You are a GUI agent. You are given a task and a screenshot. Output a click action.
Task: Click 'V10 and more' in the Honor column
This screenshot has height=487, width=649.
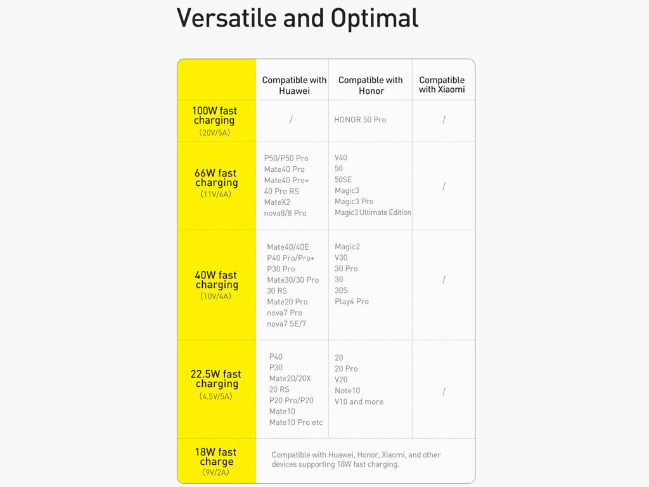pos(359,401)
